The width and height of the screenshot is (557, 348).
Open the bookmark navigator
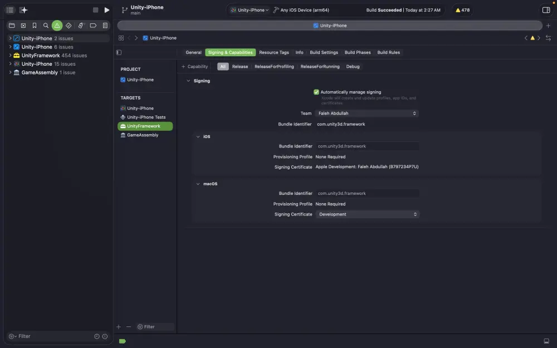pos(35,26)
